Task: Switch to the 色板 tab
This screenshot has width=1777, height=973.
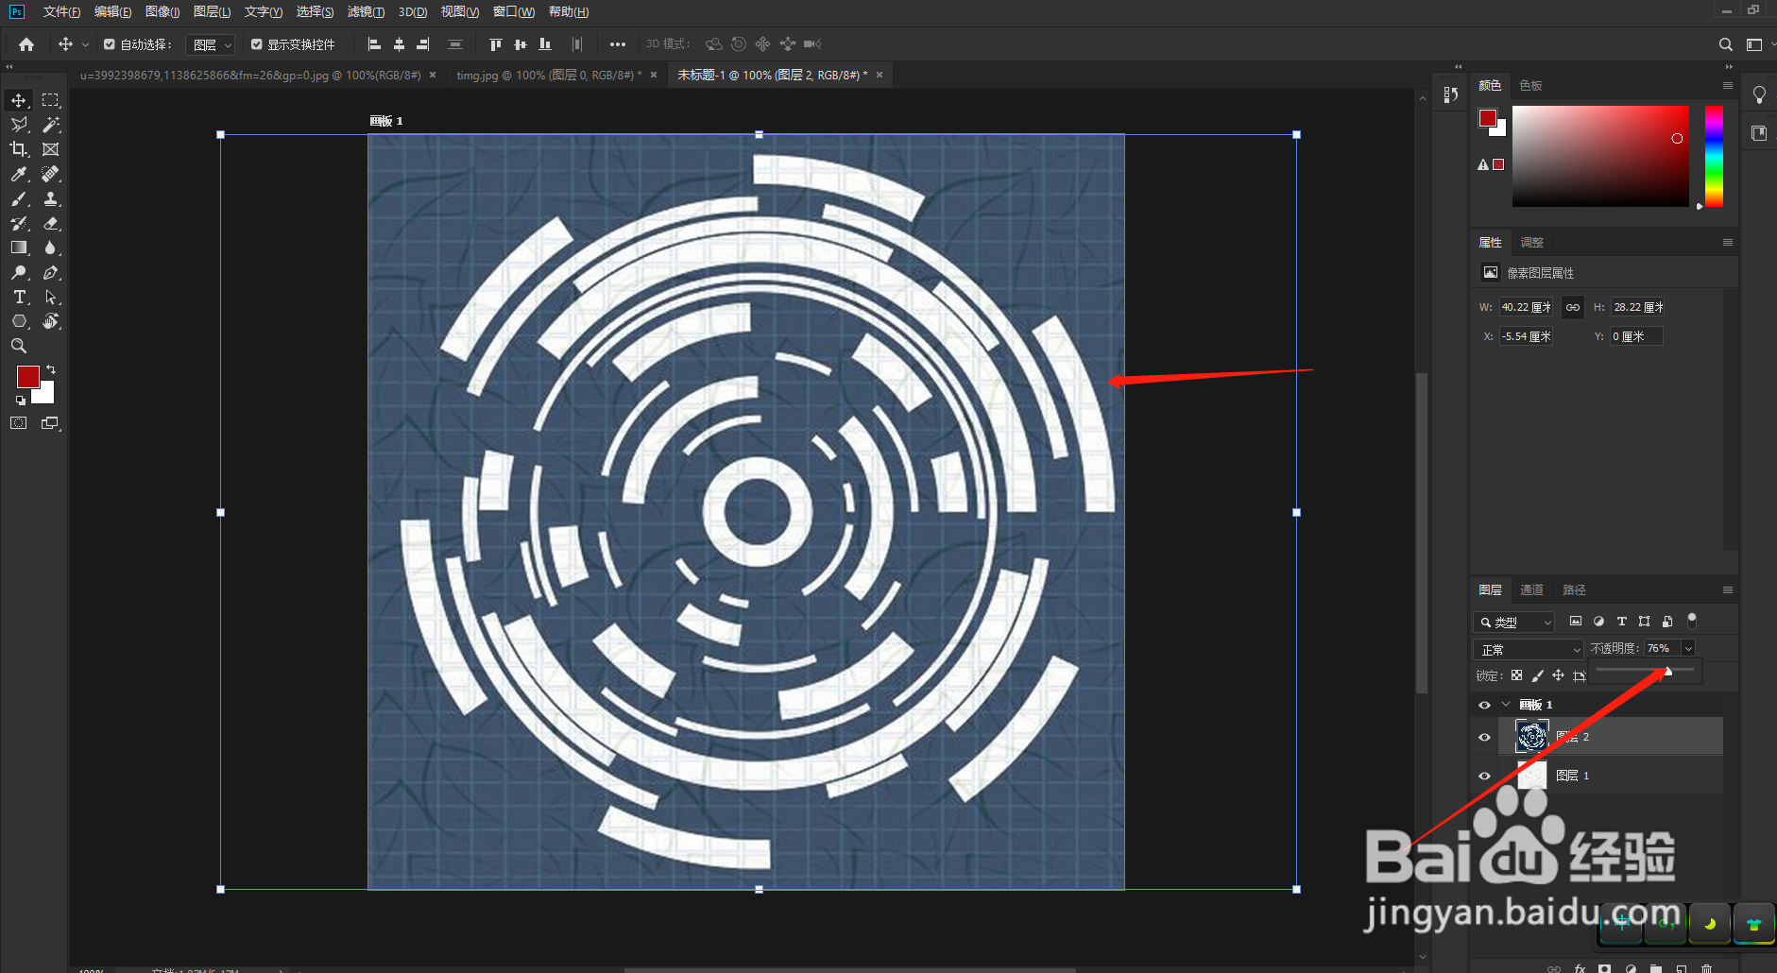Action: click(x=1530, y=86)
